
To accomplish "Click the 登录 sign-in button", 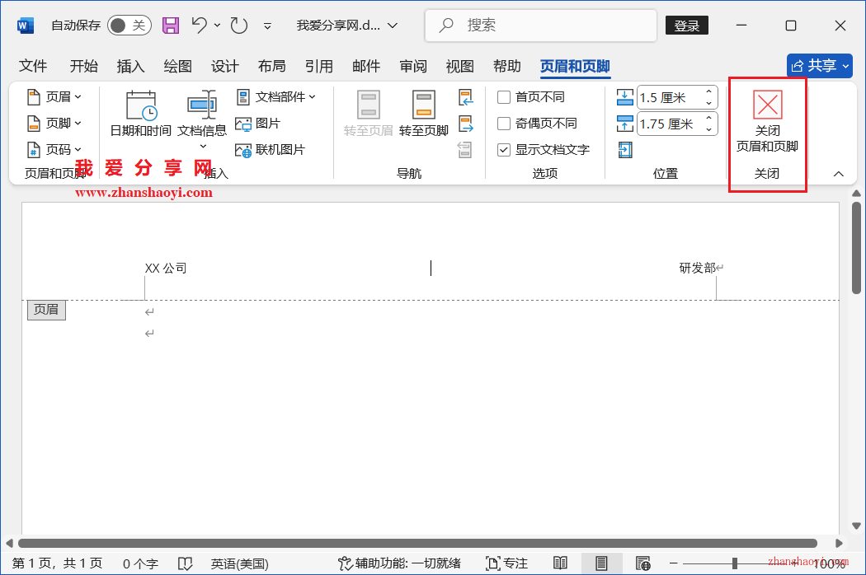I will point(687,26).
